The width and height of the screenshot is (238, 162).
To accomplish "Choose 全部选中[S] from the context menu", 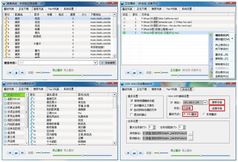I will click(x=222, y=76).
